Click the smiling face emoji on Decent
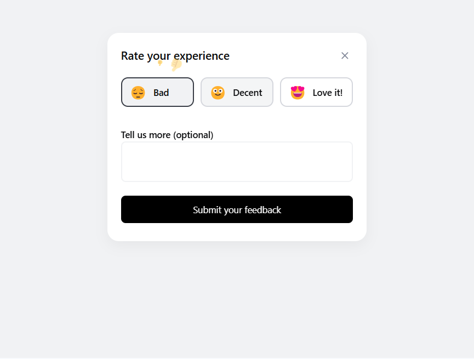This screenshot has width=474, height=359. click(x=218, y=93)
